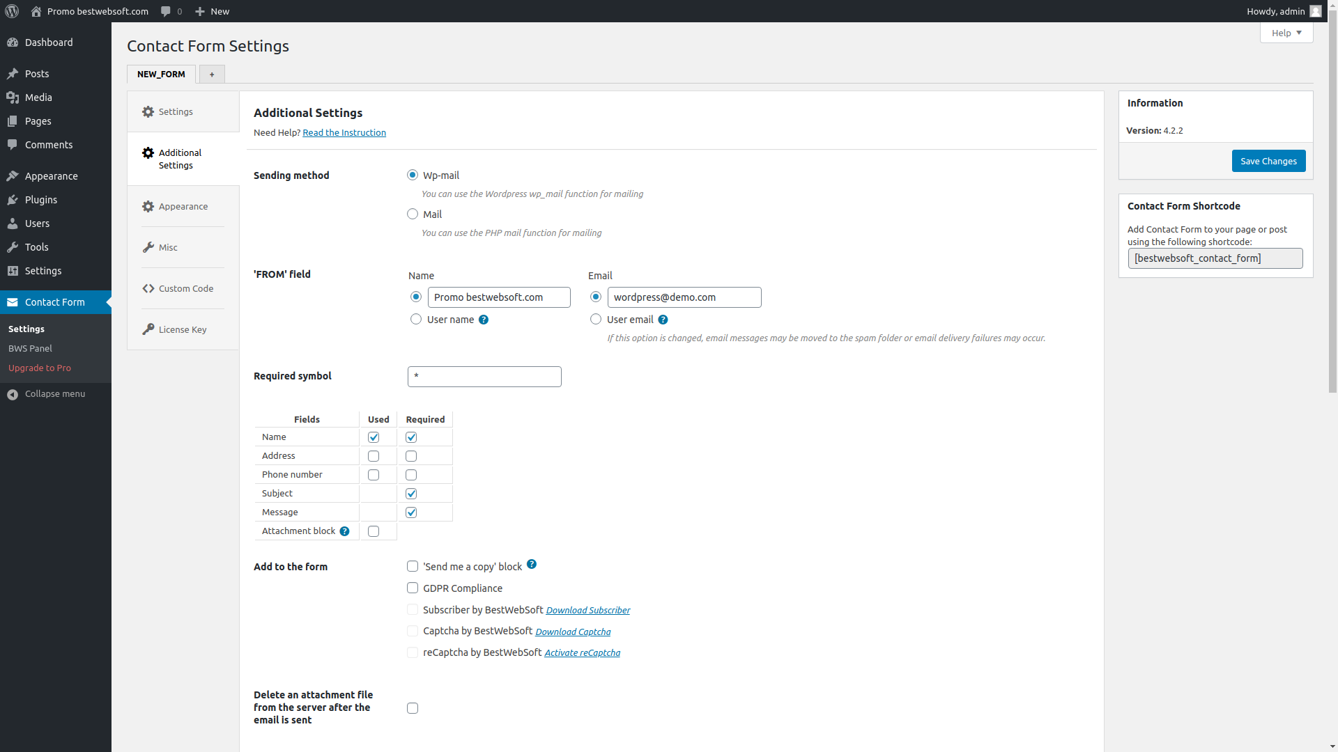
Task: Open the NEW_FORM tab
Action: tap(161, 73)
